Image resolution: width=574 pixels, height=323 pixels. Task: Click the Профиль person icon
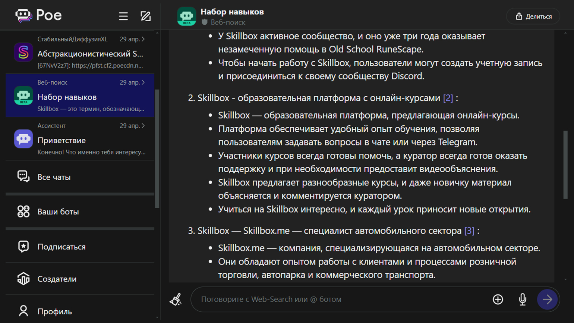pos(23,311)
